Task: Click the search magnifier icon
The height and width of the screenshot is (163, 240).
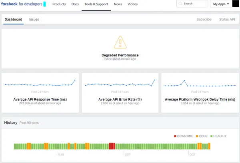Action: click(181, 4)
